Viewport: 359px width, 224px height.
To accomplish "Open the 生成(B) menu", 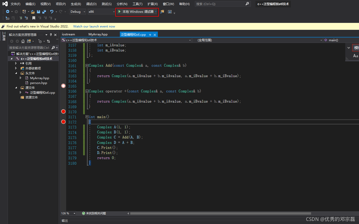I will click(76, 4).
